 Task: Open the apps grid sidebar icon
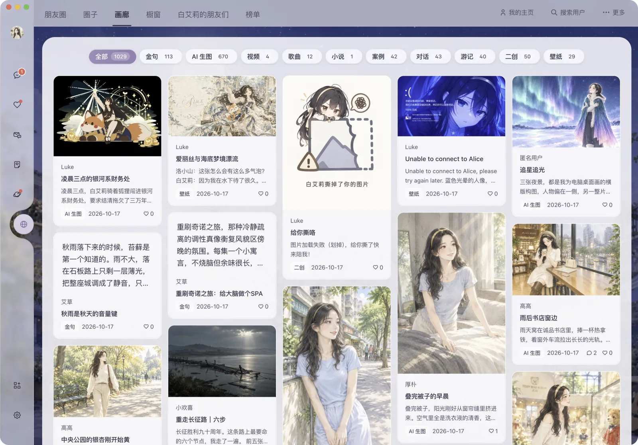[17, 385]
